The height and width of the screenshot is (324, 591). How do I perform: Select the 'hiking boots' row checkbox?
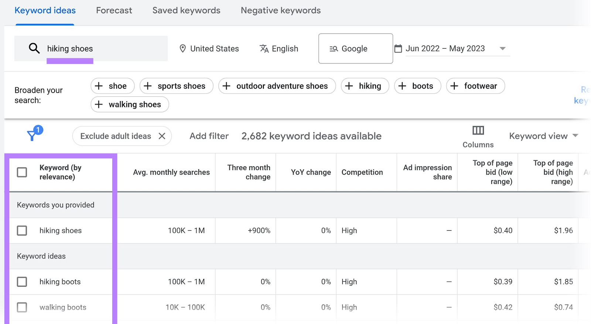click(22, 282)
